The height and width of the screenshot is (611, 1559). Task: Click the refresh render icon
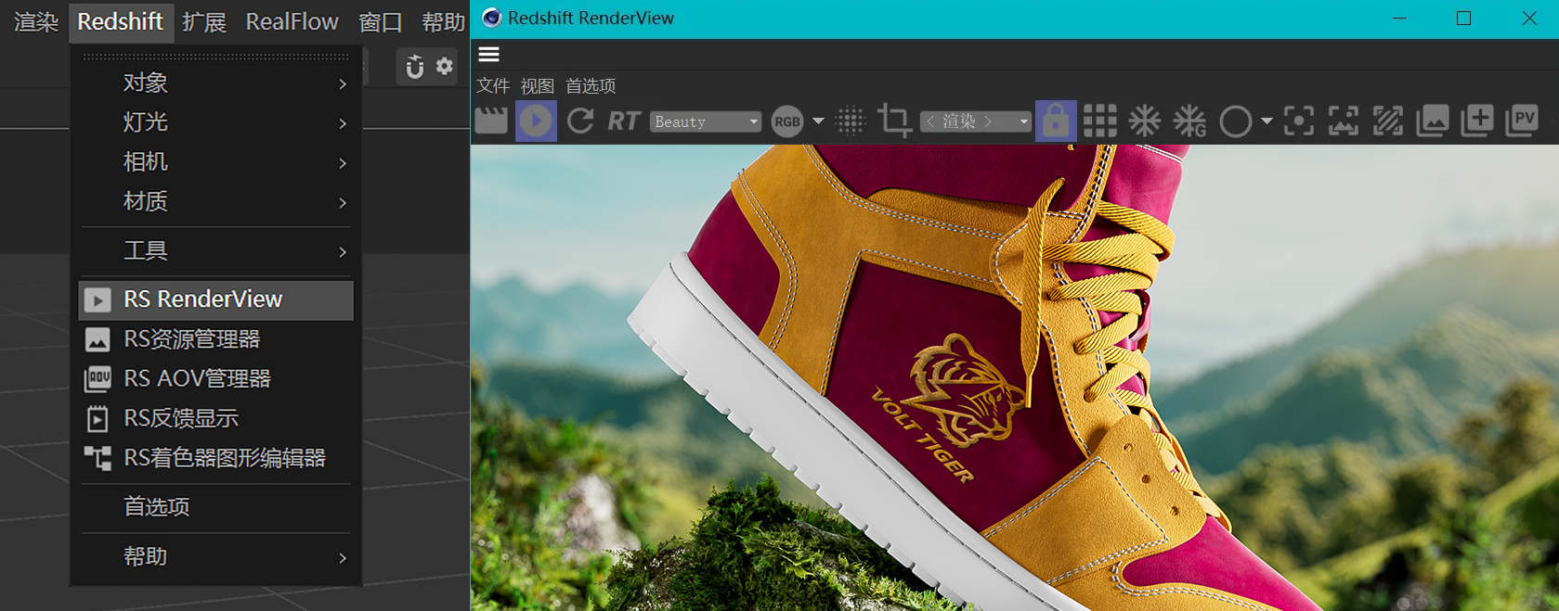coord(580,121)
